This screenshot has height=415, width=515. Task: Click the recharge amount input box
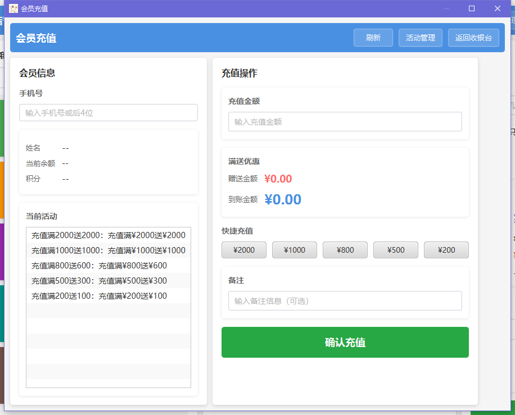[x=344, y=122]
